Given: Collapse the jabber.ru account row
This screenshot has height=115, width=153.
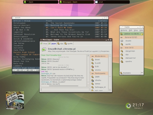Looking at the screenshot, I should (x=132, y=34).
